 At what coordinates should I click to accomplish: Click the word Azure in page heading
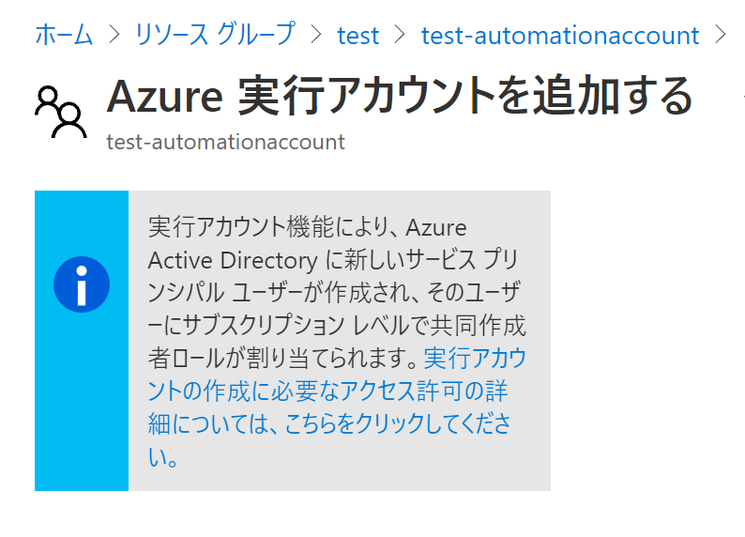(x=165, y=97)
